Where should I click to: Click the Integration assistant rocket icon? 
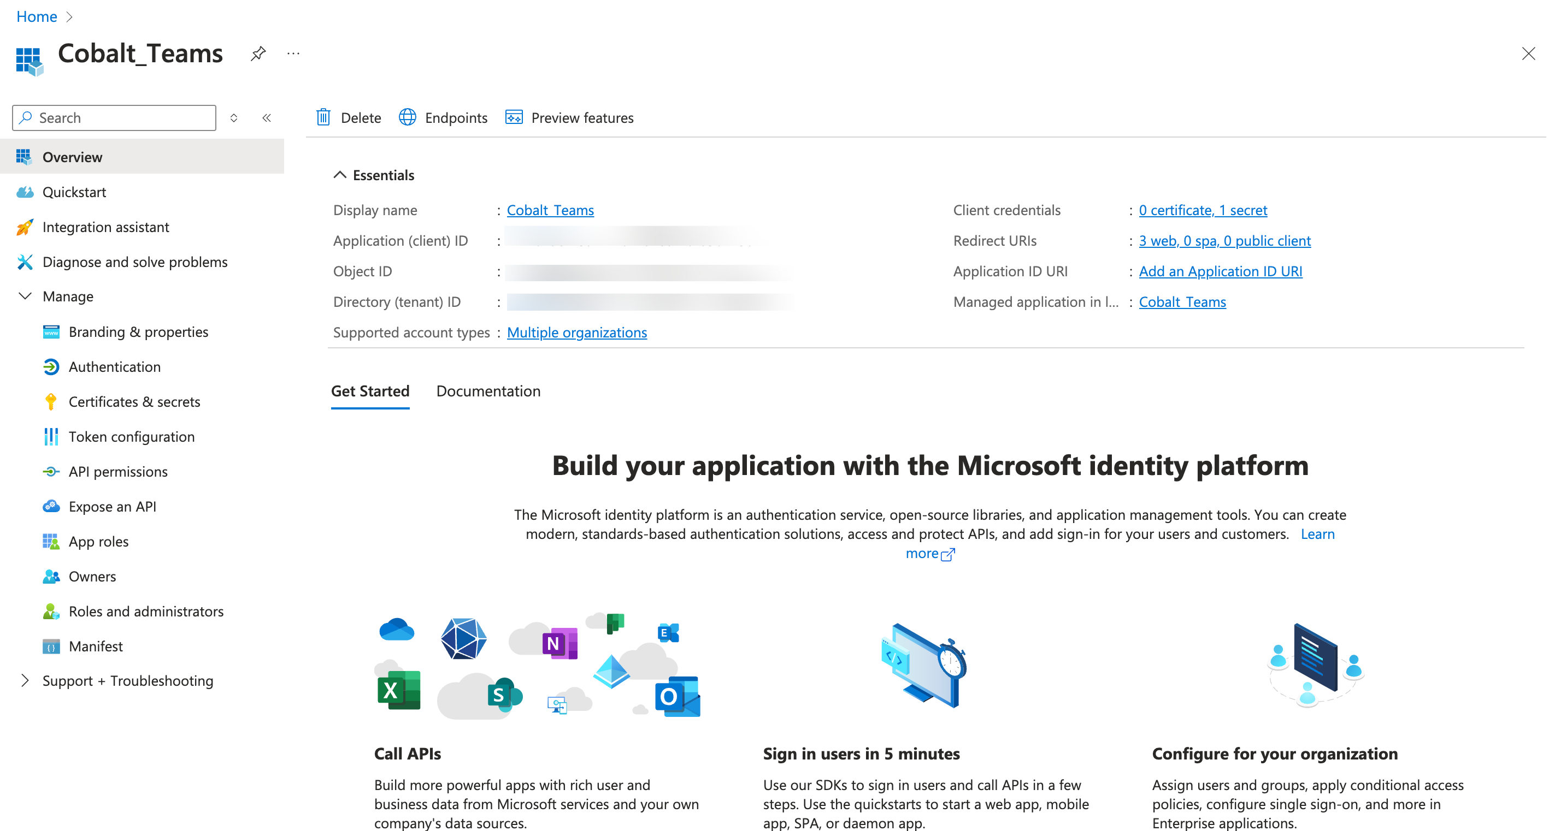pos(25,227)
